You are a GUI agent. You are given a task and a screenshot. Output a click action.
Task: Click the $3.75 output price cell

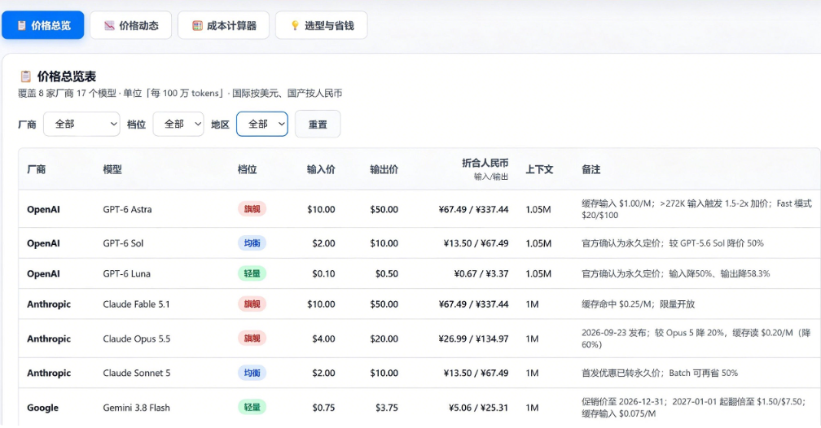coord(386,408)
